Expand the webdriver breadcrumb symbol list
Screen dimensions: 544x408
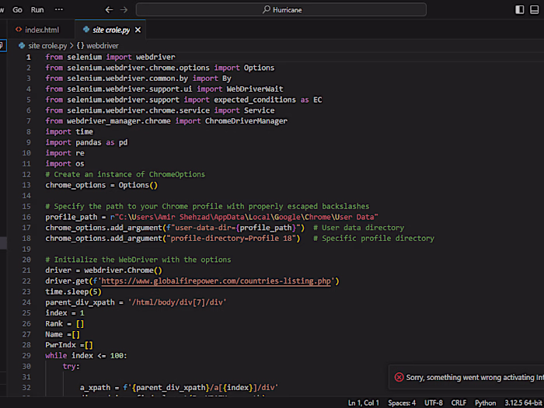pos(102,46)
